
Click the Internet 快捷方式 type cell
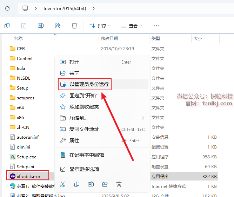pyautogui.click(x=169, y=186)
